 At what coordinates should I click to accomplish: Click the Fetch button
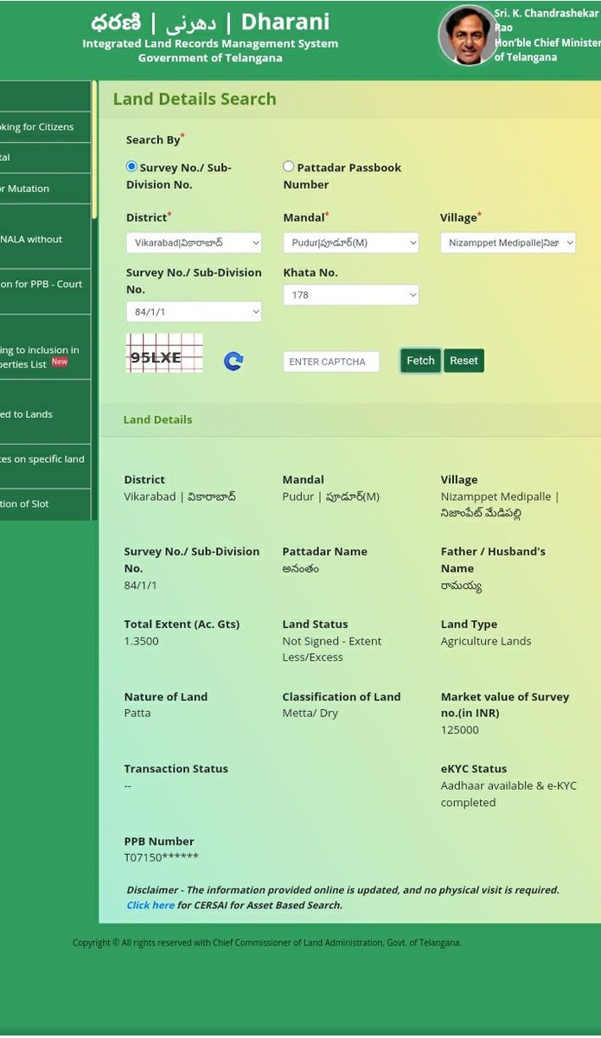[x=420, y=361]
